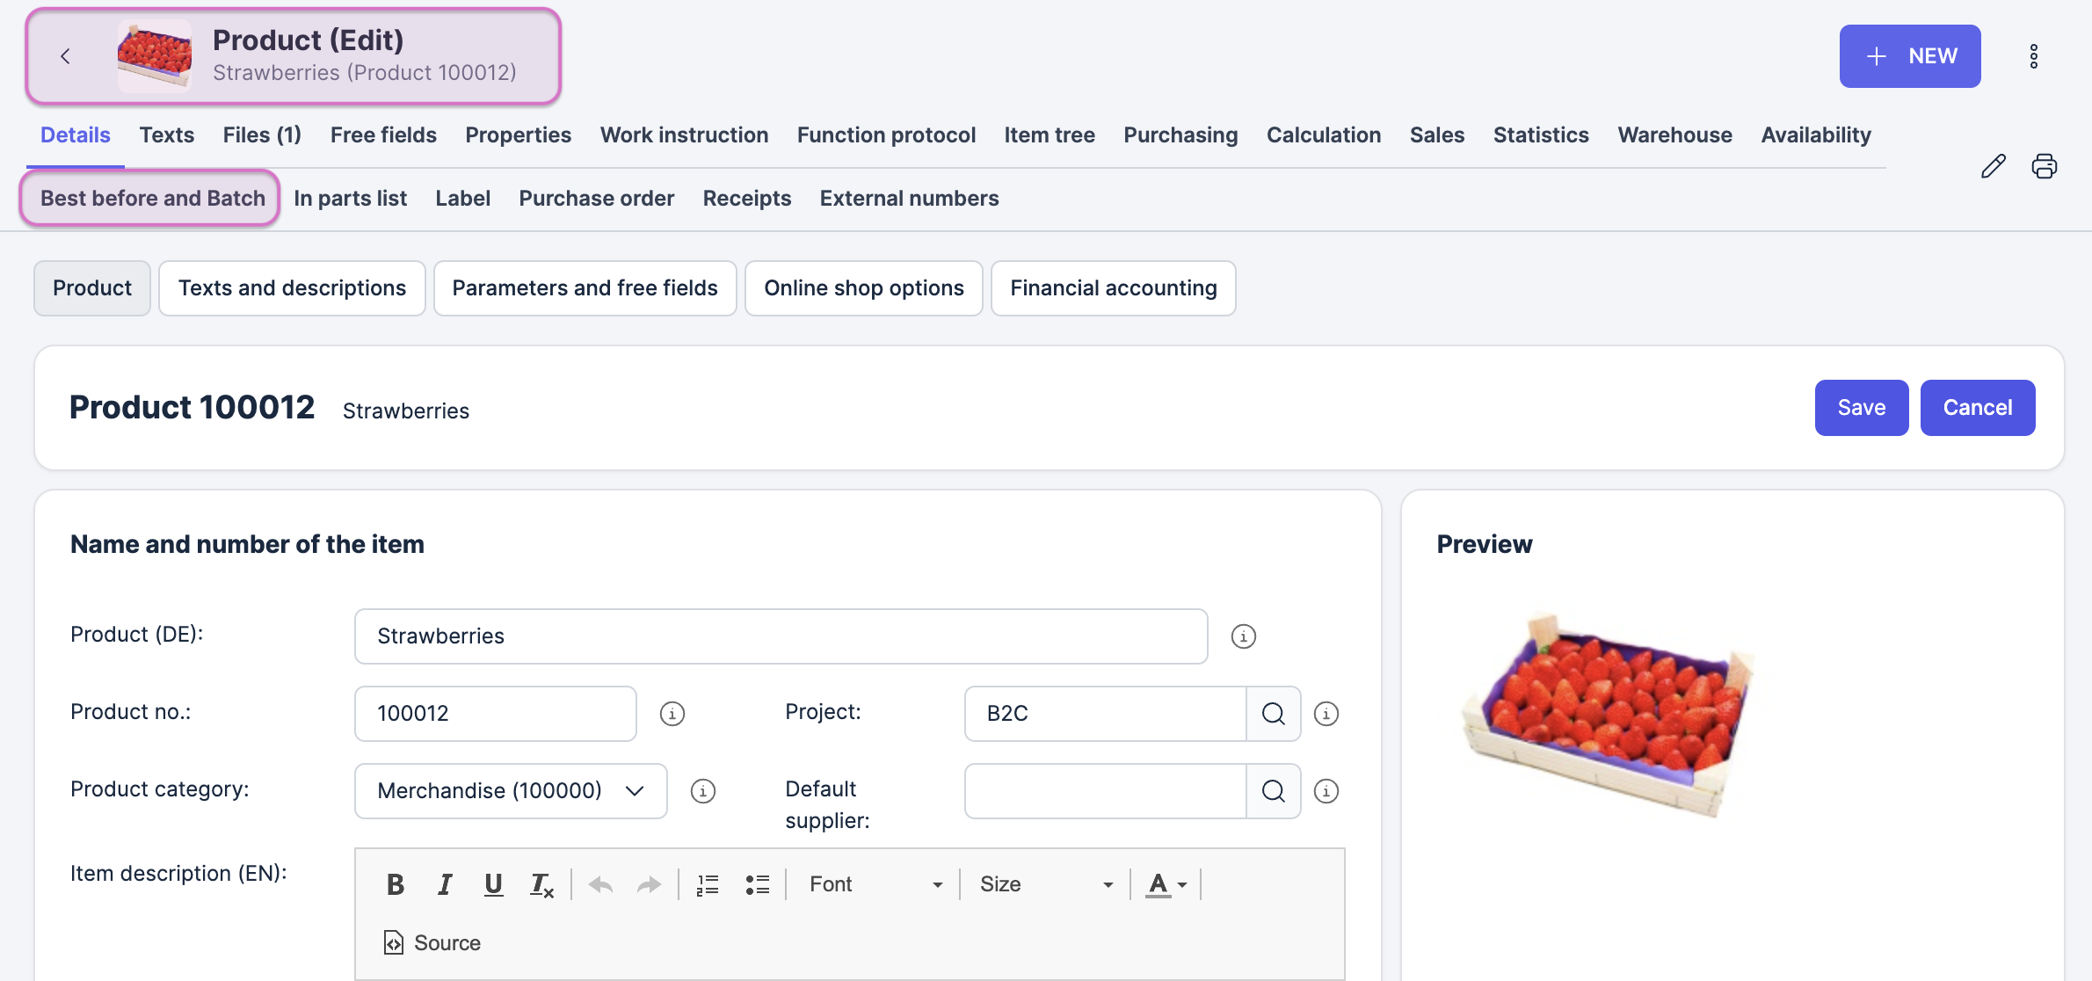Click the Product (DE) name field
The height and width of the screenshot is (981, 2092).
(x=781, y=636)
